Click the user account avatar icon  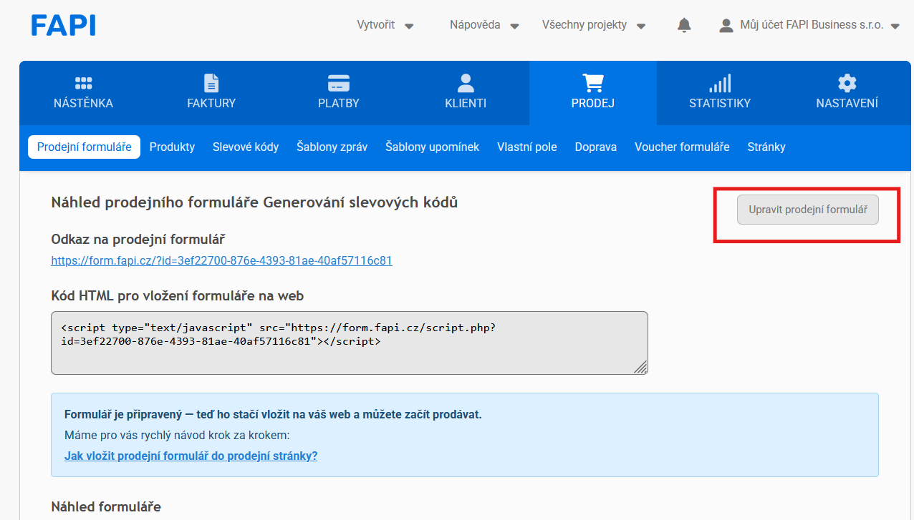click(726, 25)
